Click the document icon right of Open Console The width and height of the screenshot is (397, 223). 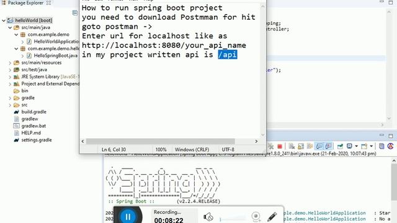pos(381,146)
